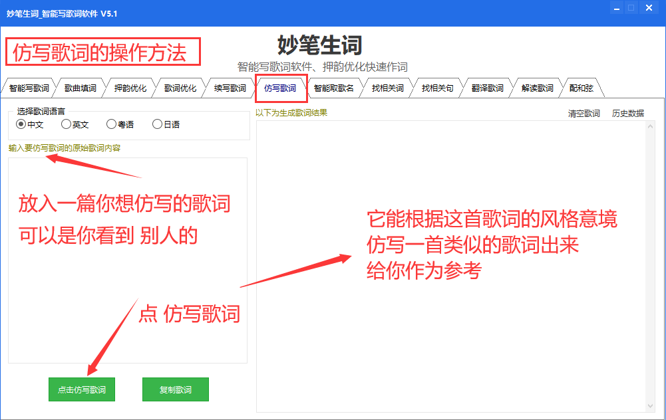Switch to the 找相关词 tab
The image size is (666, 420).
[387, 88]
